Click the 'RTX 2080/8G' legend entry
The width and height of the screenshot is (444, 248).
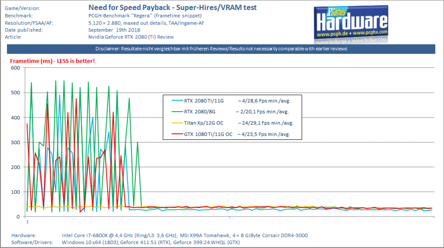200,112
